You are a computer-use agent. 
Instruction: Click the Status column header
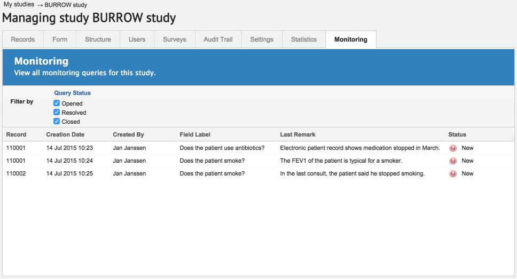(457, 134)
